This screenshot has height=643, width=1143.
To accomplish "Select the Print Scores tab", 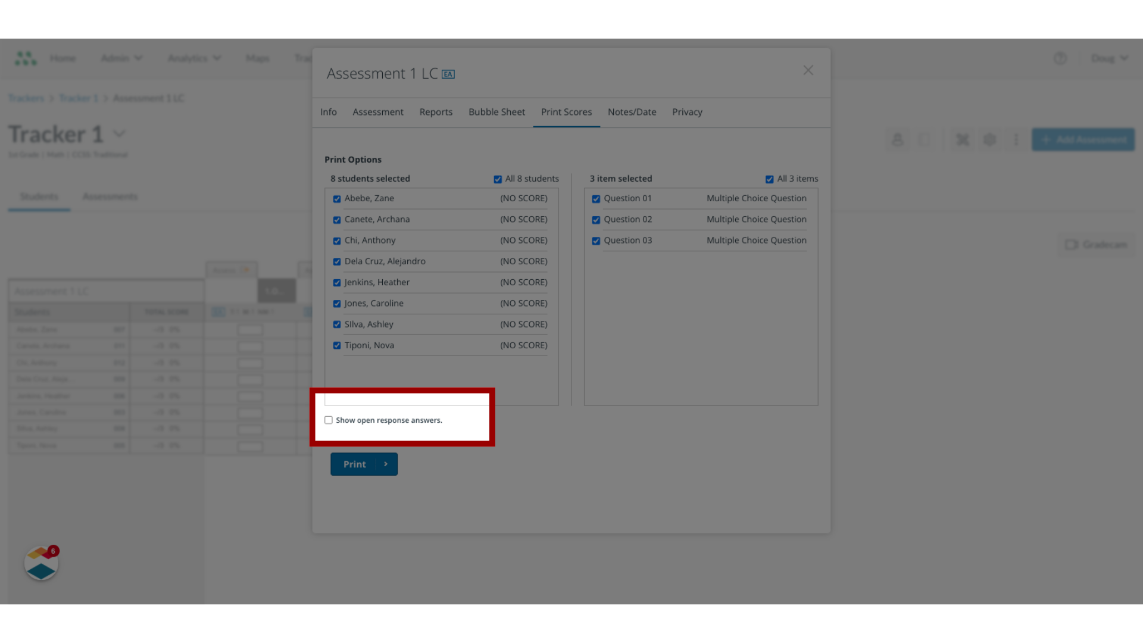I will [x=566, y=112].
